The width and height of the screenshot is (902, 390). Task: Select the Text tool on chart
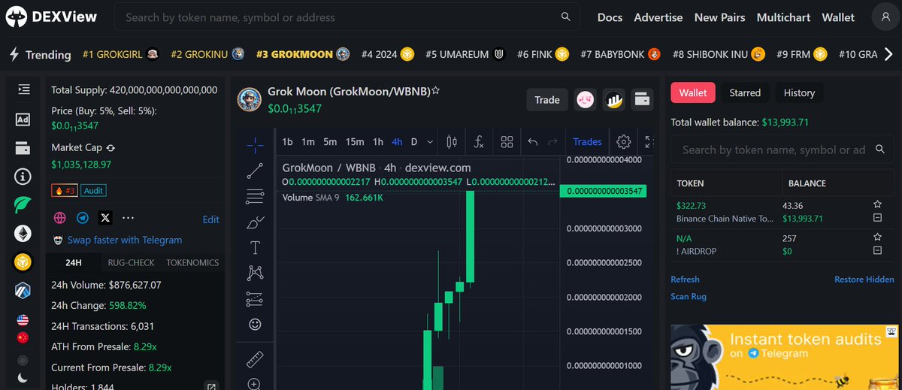tap(255, 247)
